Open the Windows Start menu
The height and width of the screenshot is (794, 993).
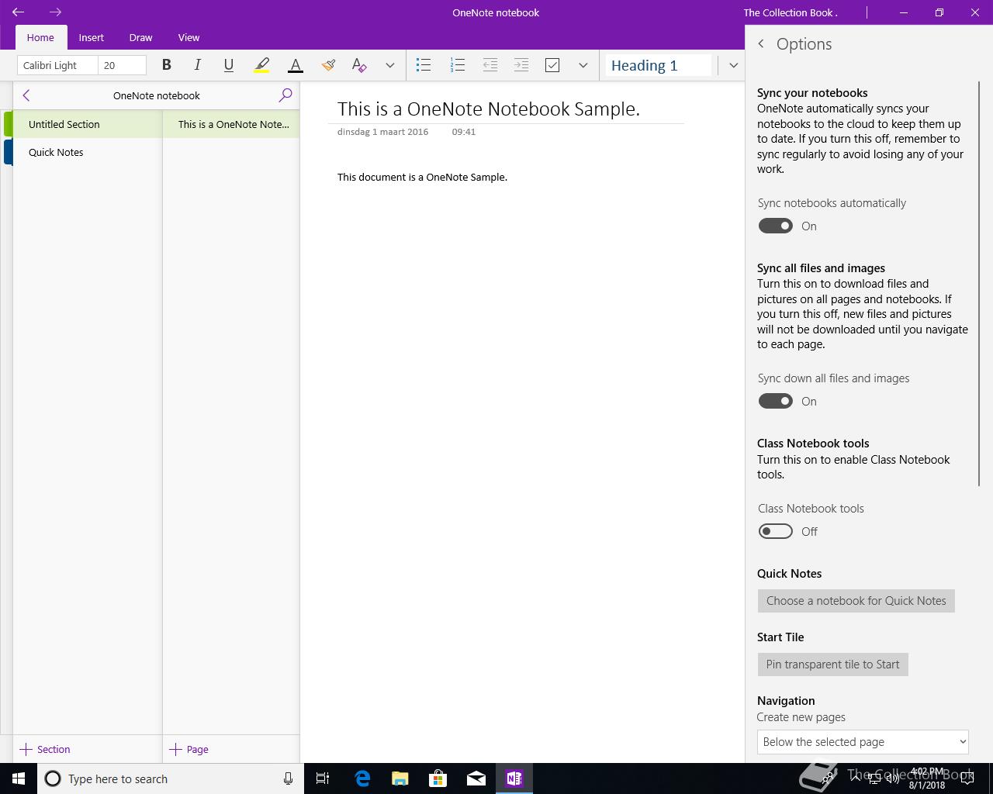19,778
